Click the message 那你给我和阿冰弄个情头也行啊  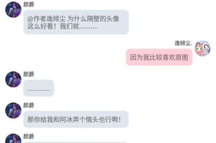[76, 119]
